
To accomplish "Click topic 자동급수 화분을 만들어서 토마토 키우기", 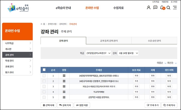I will tap(99, 86).
